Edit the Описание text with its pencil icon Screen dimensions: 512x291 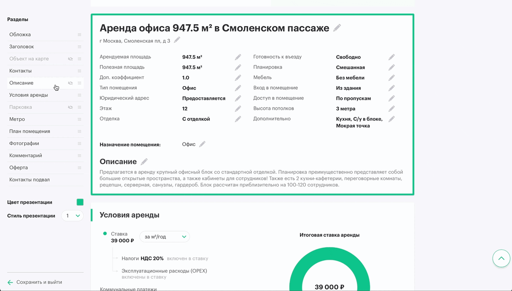pos(144,161)
